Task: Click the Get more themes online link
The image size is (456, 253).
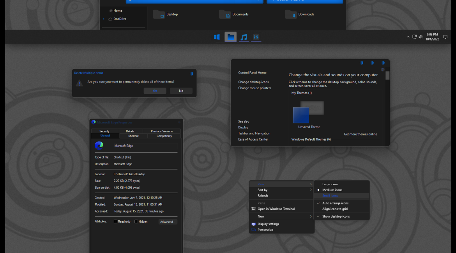Action: [360, 134]
